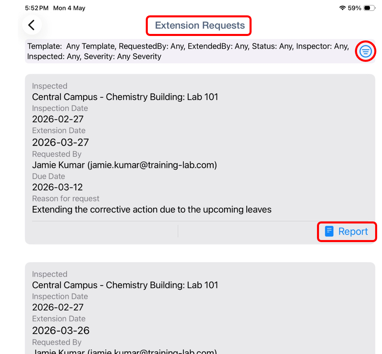Check the battery indicator icon
Image resolution: width=382 pixels, height=354 pixels.
point(369,8)
